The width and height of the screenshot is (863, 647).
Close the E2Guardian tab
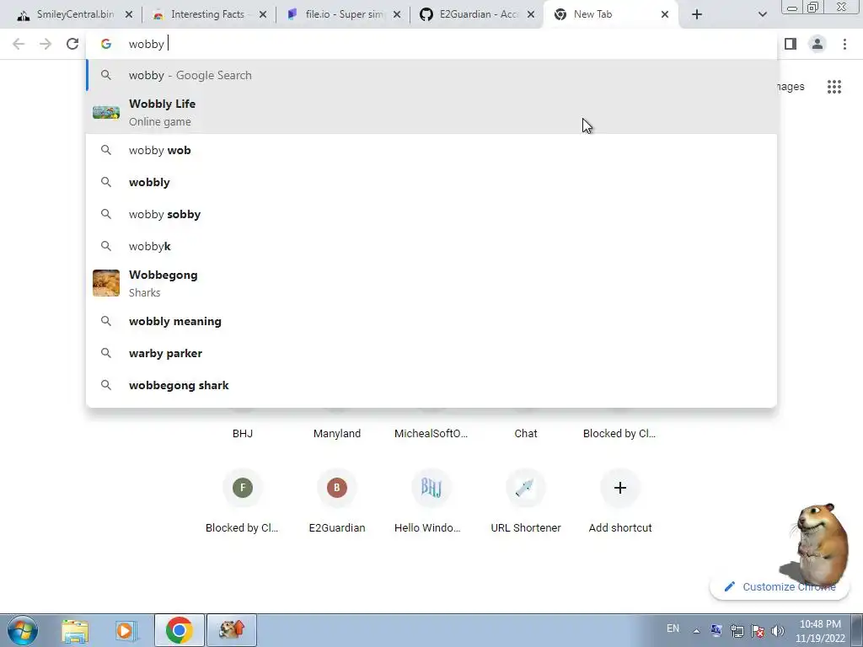pos(531,15)
